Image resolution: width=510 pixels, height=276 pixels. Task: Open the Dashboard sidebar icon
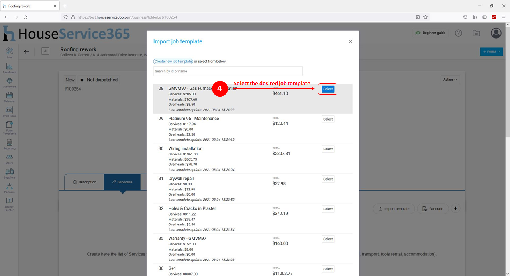(x=10, y=68)
